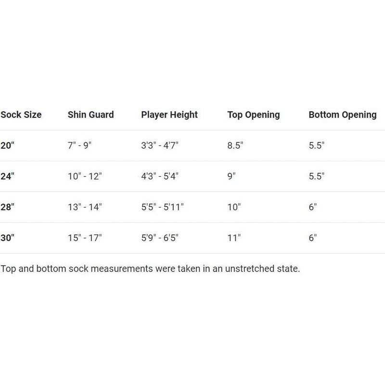Click the 13" - 14" shin guard cell
This screenshot has height=385, width=385.
click(85, 207)
